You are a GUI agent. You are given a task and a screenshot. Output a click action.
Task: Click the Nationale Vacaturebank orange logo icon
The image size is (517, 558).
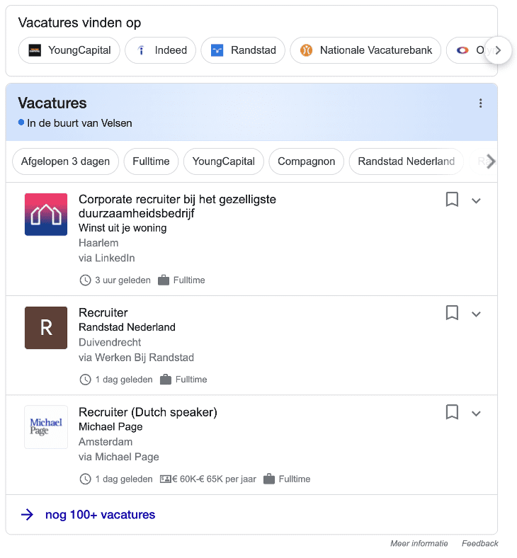(x=306, y=50)
